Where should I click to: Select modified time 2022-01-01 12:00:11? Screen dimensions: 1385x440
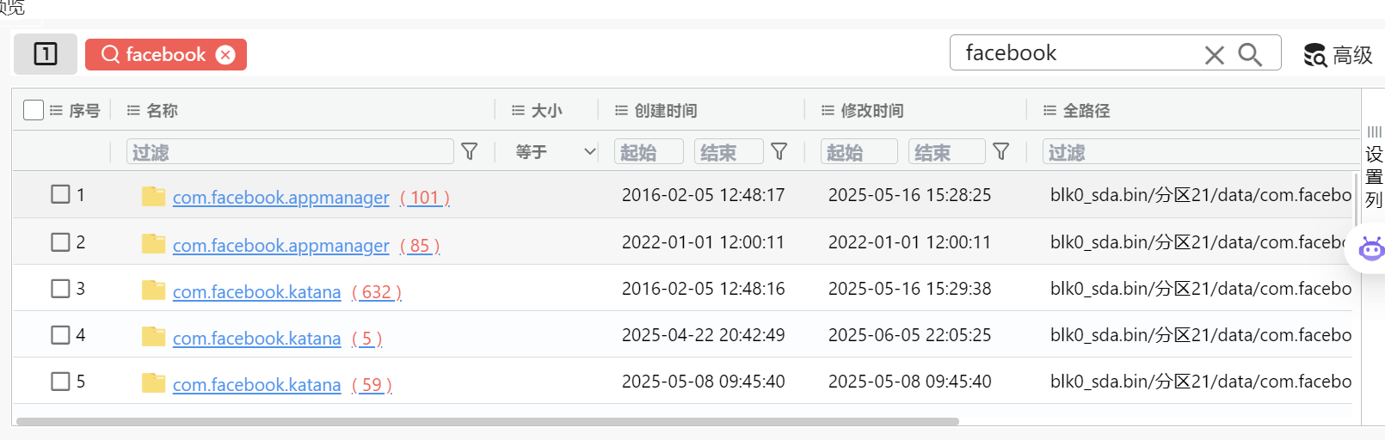[x=910, y=242]
